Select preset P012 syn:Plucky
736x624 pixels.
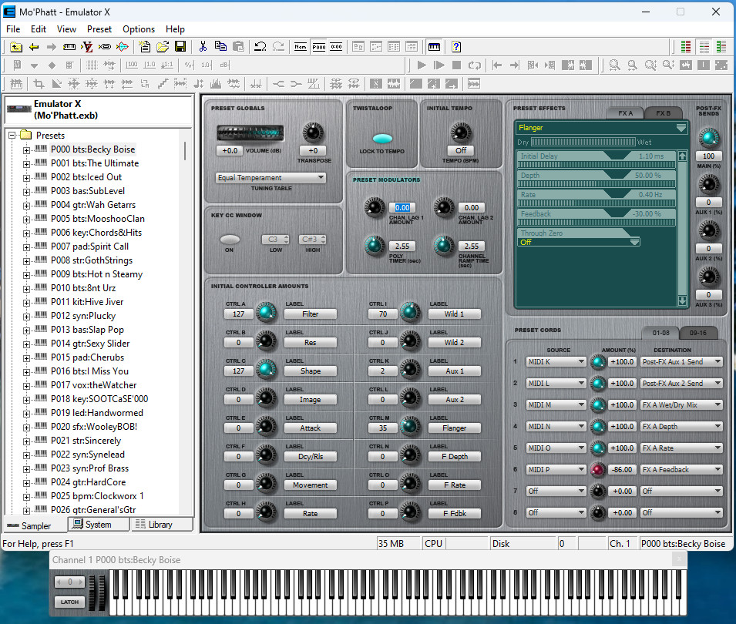[83, 316]
